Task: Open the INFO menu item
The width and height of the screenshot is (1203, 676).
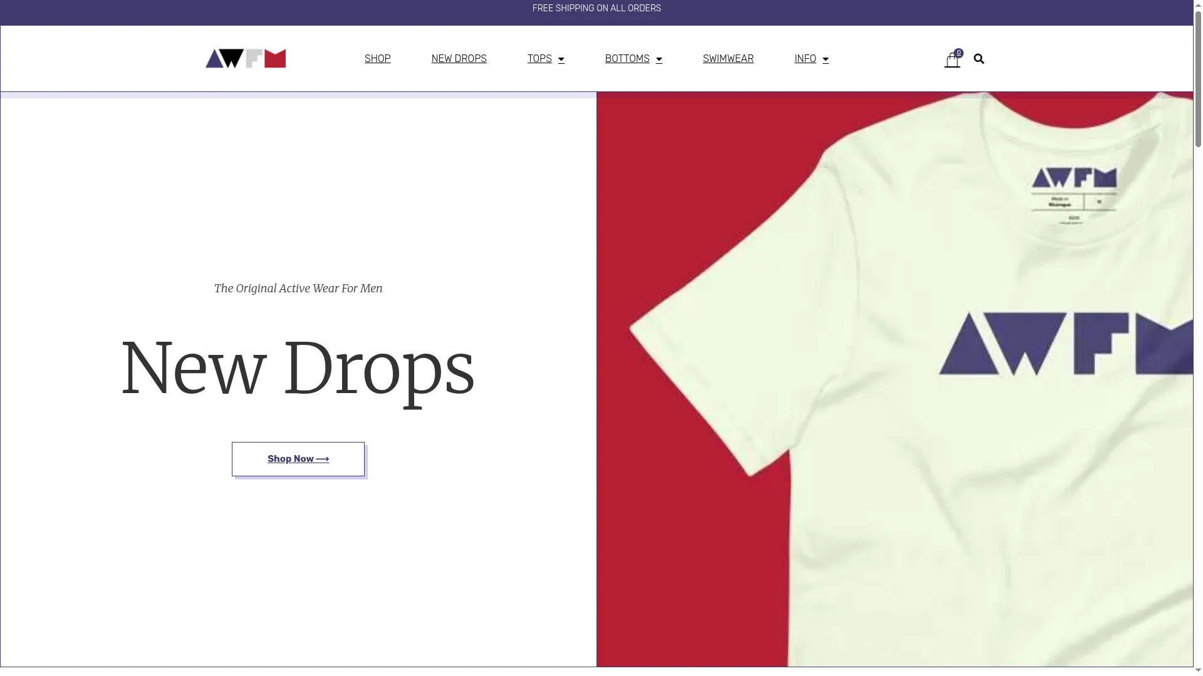Action: (x=805, y=59)
